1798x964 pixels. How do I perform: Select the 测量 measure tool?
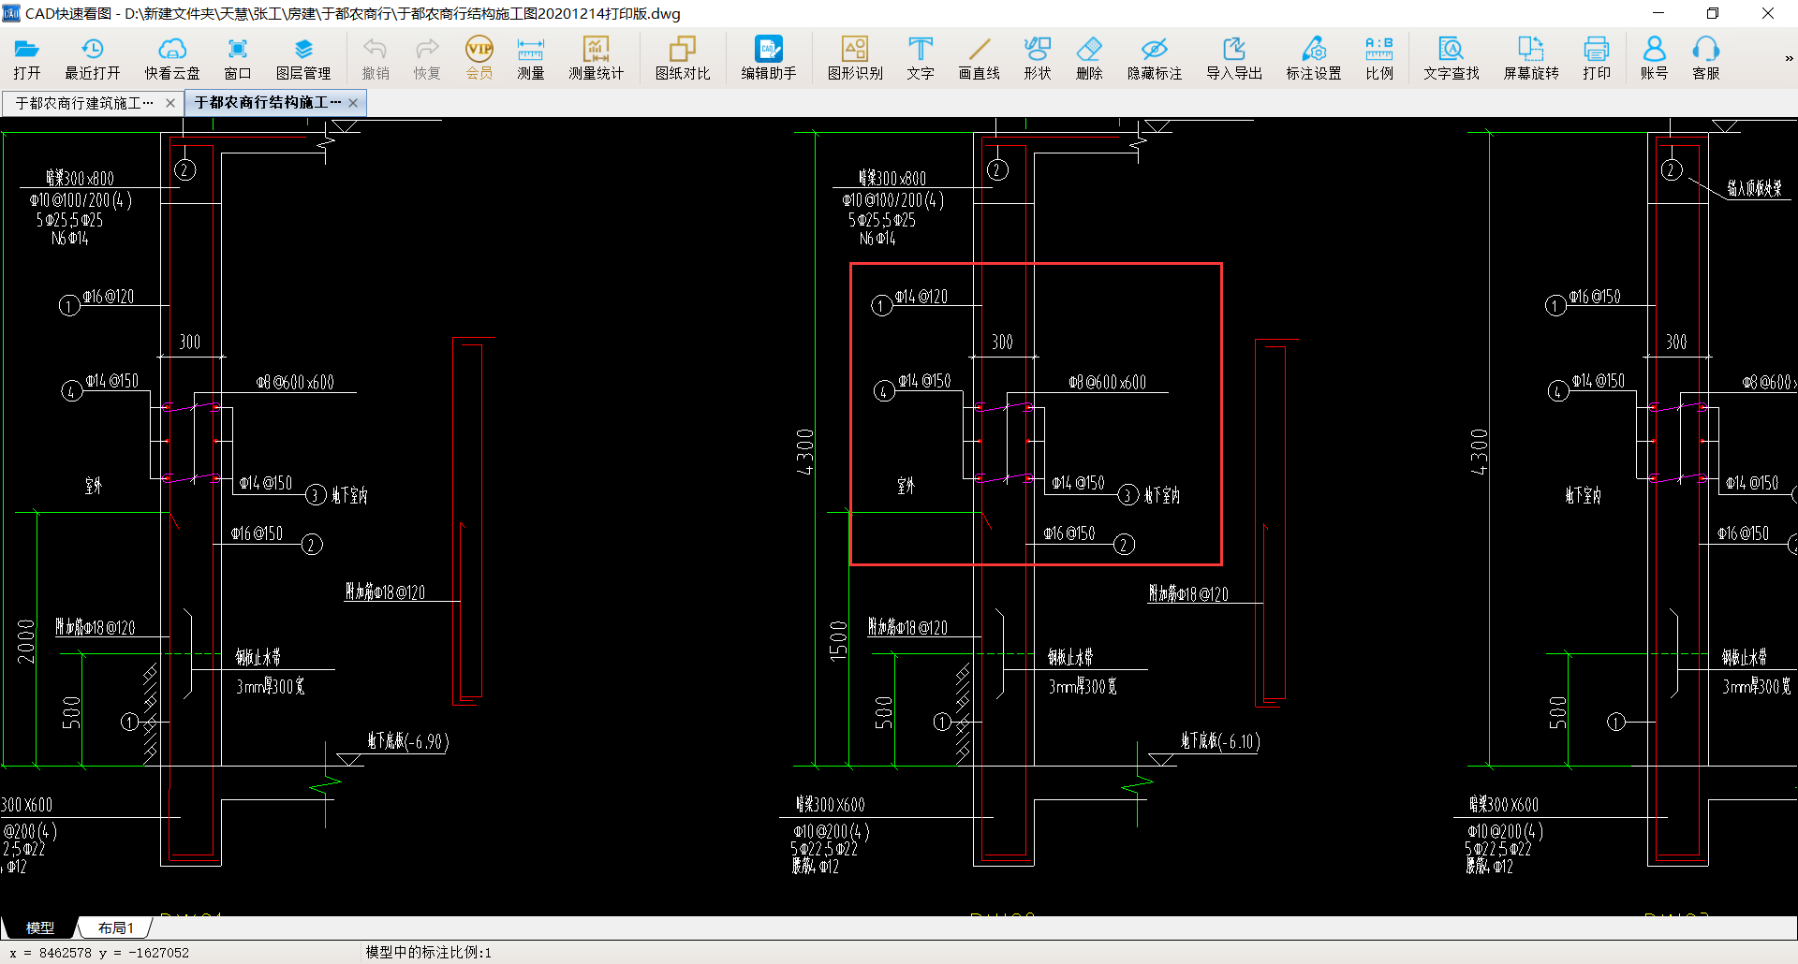(531, 59)
